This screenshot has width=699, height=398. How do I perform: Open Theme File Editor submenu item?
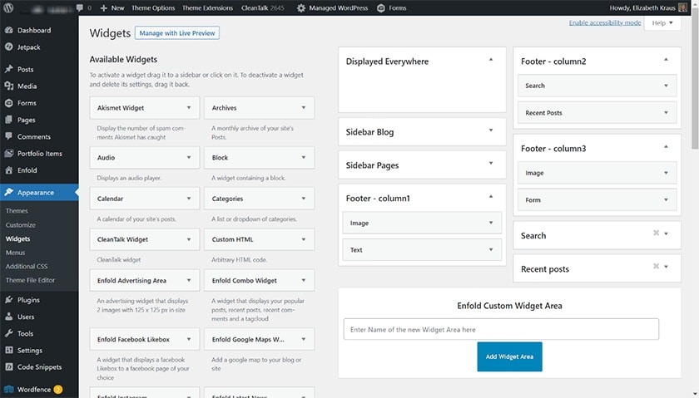[x=30, y=280]
